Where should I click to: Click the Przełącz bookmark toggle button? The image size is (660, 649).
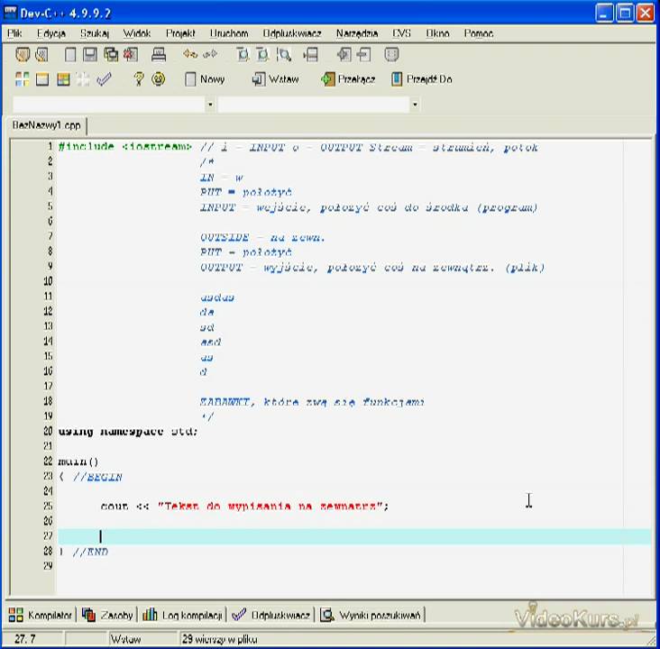click(x=348, y=79)
